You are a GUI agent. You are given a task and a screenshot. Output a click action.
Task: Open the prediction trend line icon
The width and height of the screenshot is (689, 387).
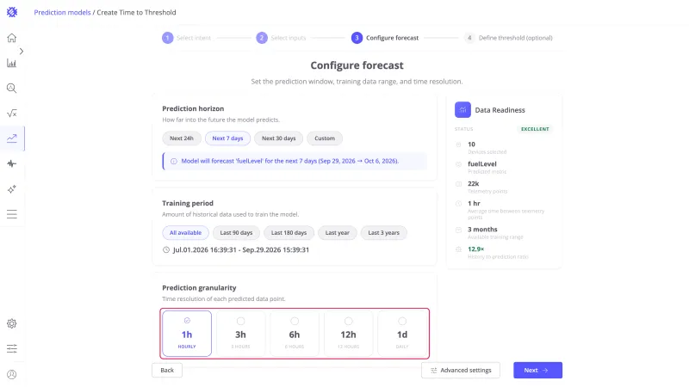[x=12, y=138]
